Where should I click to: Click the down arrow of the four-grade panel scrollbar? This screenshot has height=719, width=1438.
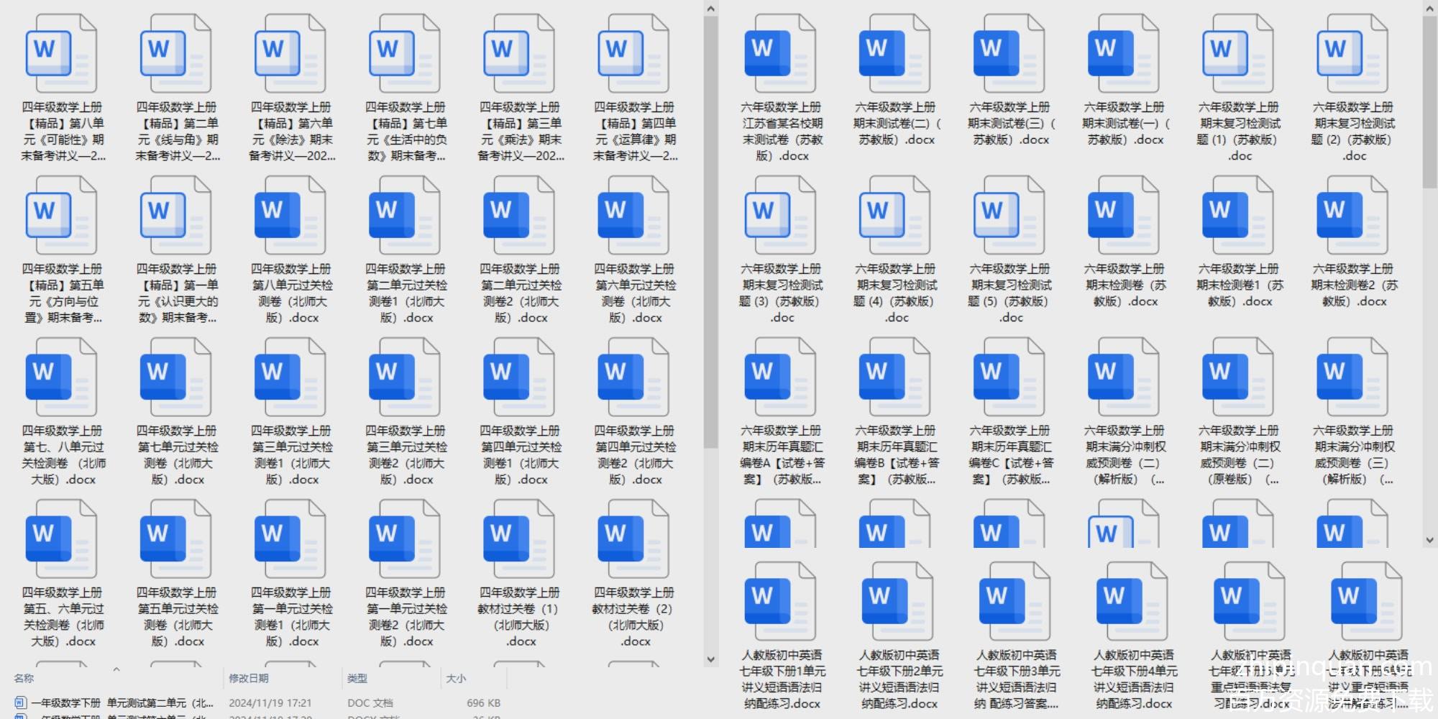coord(710,659)
